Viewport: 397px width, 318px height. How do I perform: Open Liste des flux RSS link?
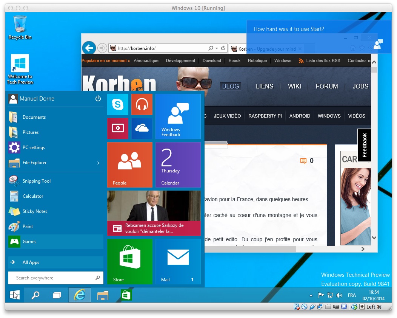320,60
